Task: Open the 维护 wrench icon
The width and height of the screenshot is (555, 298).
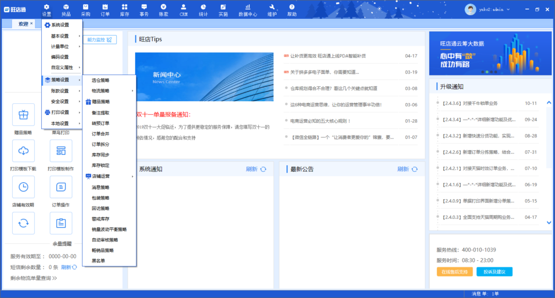Action: (272, 7)
